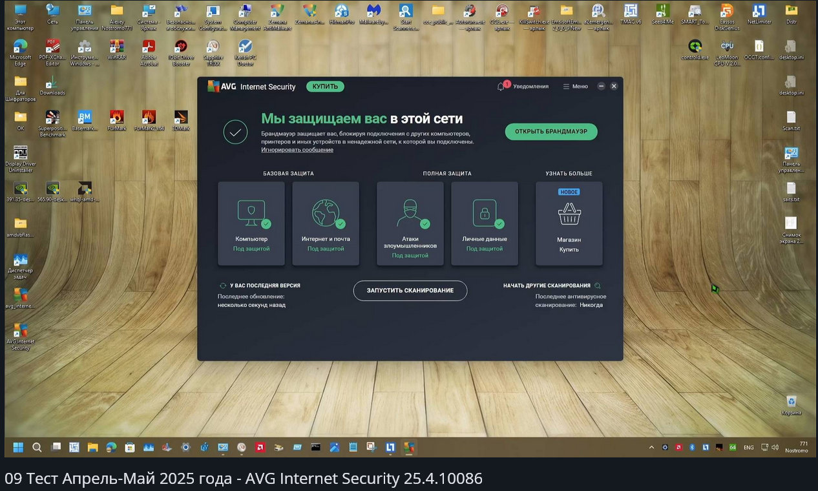Select the whql-amd installer icon
This screenshot has width=818, height=491.
tap(85, 192)
